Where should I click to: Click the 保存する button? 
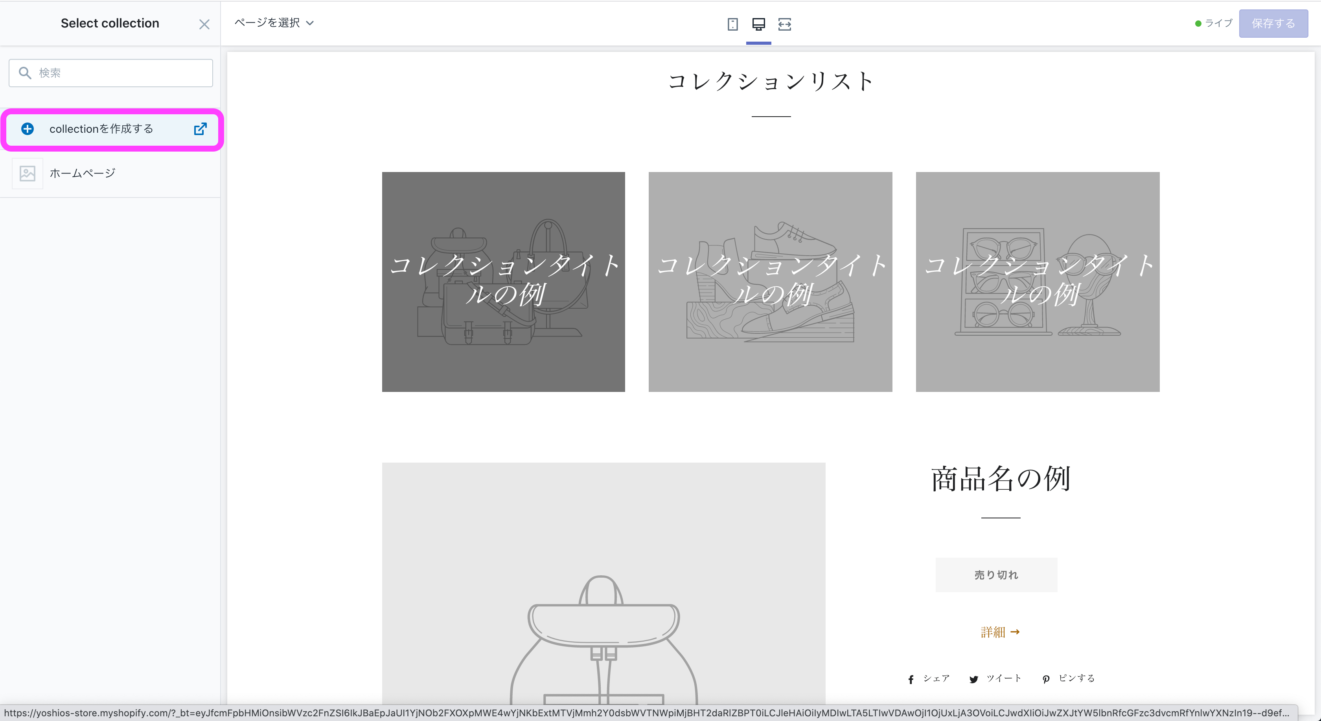(1273, 23)
